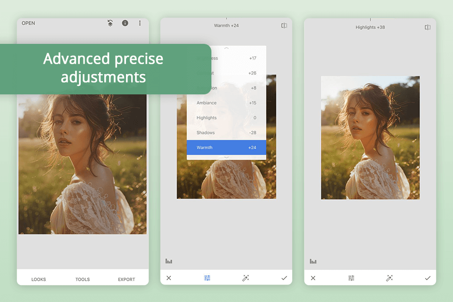Screen dimensions: 453x302
Task: Tap adjustment sliders icon in Highlights screen
Action: coord(351,278)
